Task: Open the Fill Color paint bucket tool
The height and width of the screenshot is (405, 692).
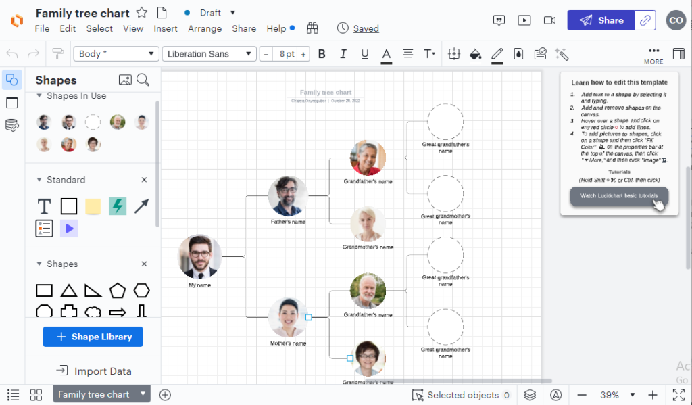Action: [475, 53]
